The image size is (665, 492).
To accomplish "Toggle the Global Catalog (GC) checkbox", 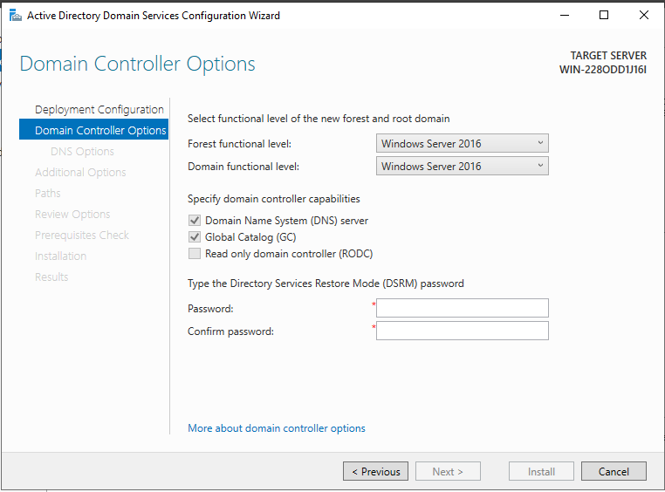I will tap(195, 237).
